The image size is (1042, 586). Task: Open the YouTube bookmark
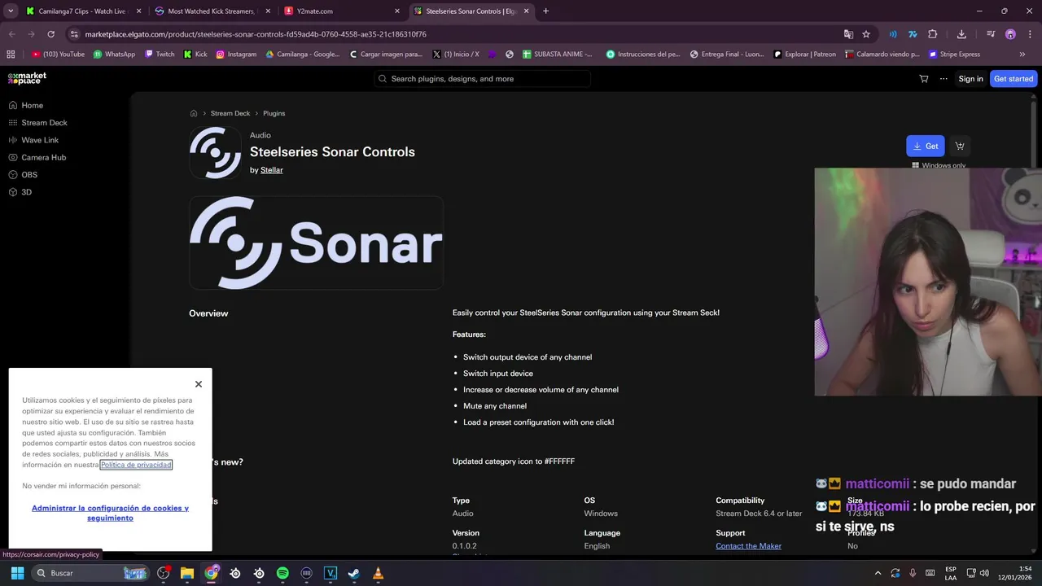[x=58, y=55]
